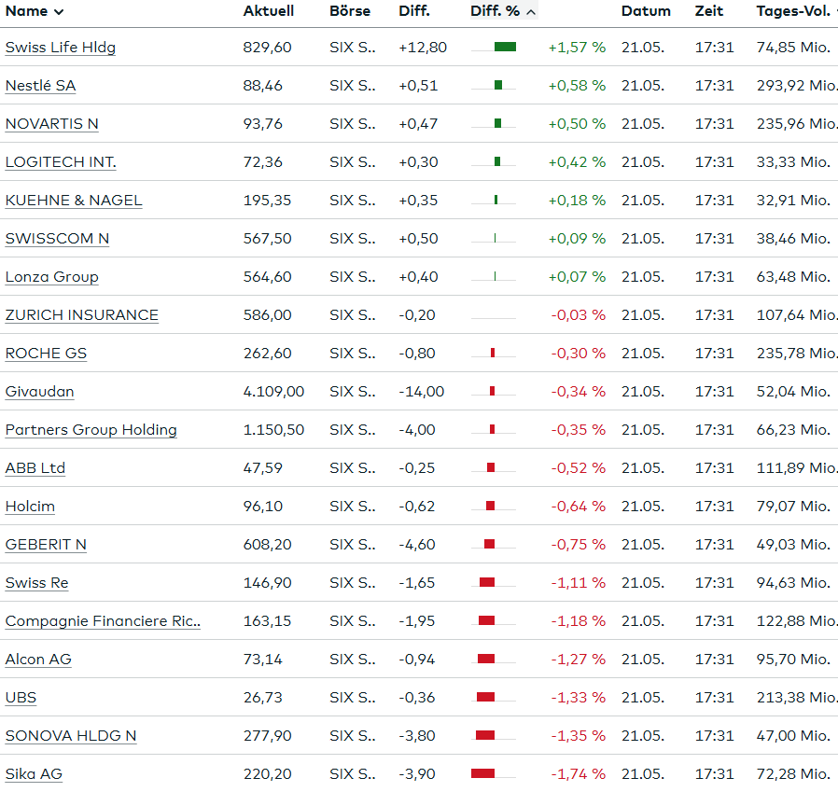This screenshot has width=838, height=792.
Task: Select UBS's daily volume 213,38 Mio.
Action: (x=797, y=698)
